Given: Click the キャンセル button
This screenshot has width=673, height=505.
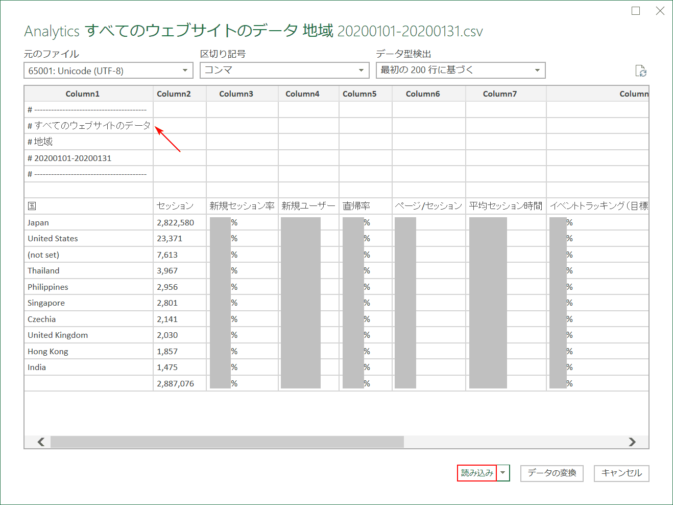Looking at the screenshot, I should click(x=621, y=473).
